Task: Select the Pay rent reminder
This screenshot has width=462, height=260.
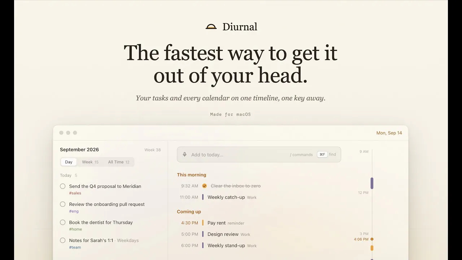Action: [x=216, y=223]
